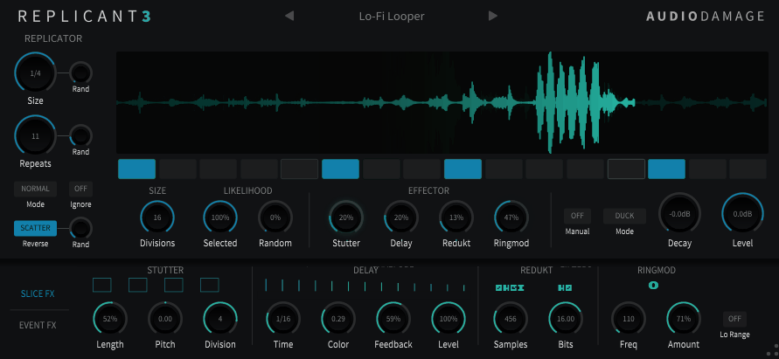Disable the sixth slice step button
This screenshot has height=359, width=779.
click(340, 169)
